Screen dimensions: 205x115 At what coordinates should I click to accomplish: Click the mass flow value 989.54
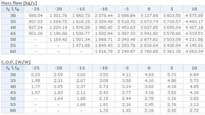click(36, 15)
